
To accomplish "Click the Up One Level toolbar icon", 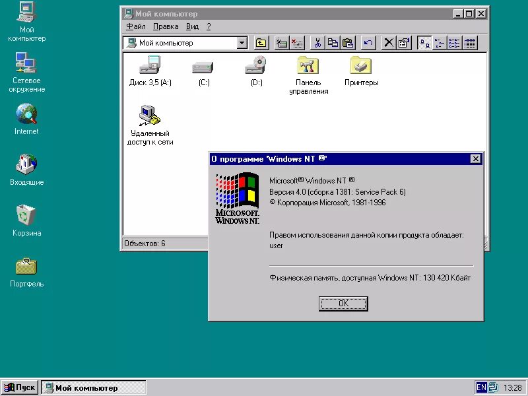I will click(261, 43).
